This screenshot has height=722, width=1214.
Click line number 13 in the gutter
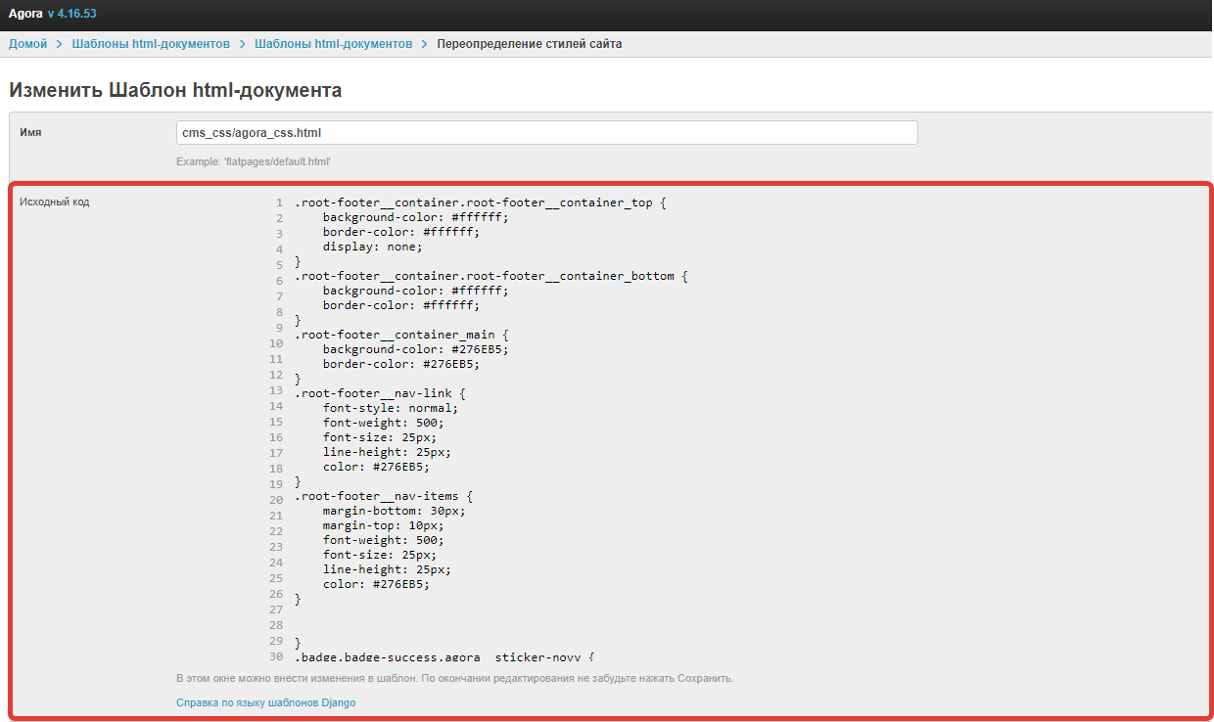tap(275, 390)
